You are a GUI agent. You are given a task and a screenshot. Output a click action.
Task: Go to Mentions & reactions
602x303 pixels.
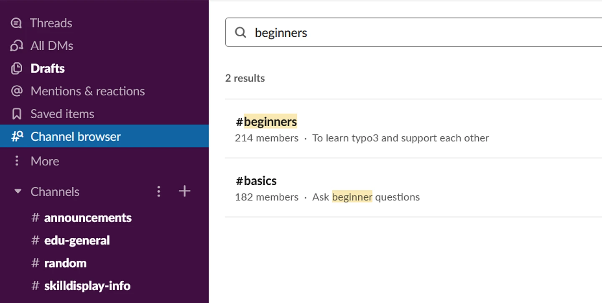click(x=87, y=91)
